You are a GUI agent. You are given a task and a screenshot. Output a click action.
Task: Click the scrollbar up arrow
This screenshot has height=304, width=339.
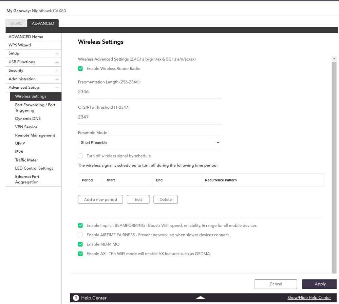[334, 59]
